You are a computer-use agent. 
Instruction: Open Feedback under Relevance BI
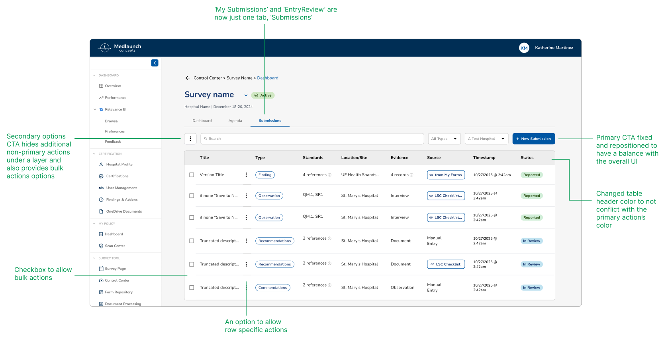pyautogui.click(x=113, y=142)
